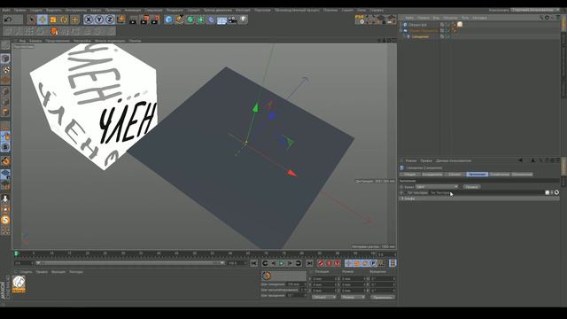The height and width of the screenshot is (319, 567).
Task: Open the green generators object group
Action: [x=190, y=19]
